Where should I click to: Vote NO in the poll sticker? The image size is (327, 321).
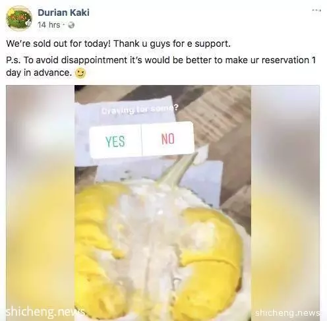[x=168, y=138]
